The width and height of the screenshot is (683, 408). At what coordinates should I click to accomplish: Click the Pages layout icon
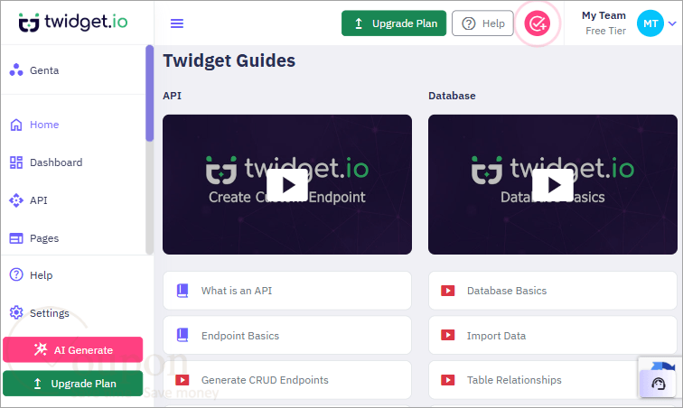point(16,238)
